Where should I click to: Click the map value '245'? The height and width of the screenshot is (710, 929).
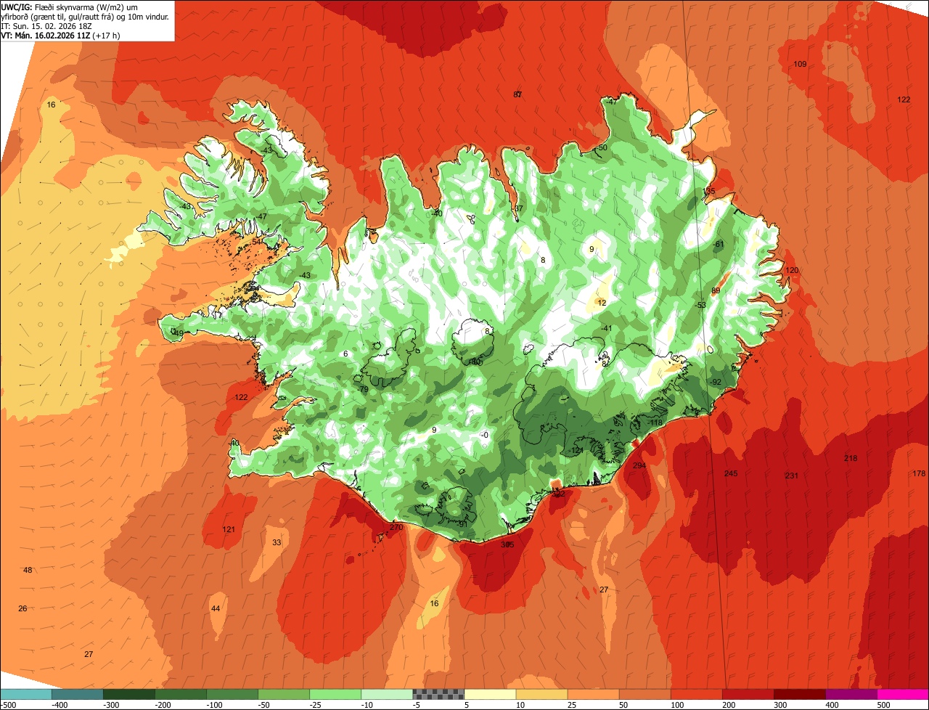point(731,474)
